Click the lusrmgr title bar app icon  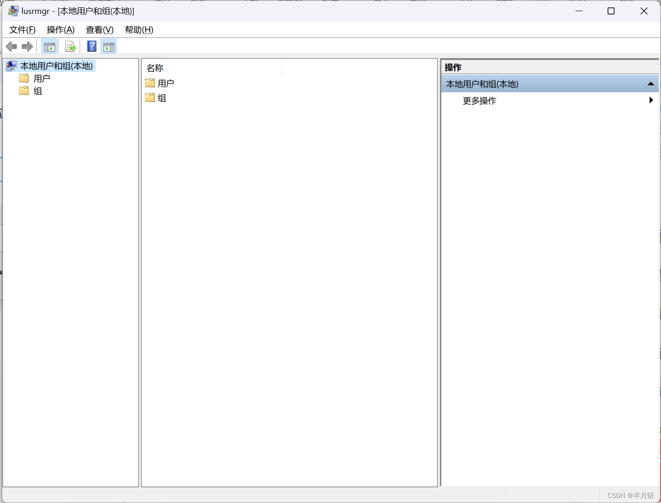pyautogui.click(x=13, y=11)
